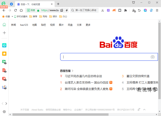Viewport: 161px width, 116px height.
Task: Open the 贴吧 link
Action: 44,25
